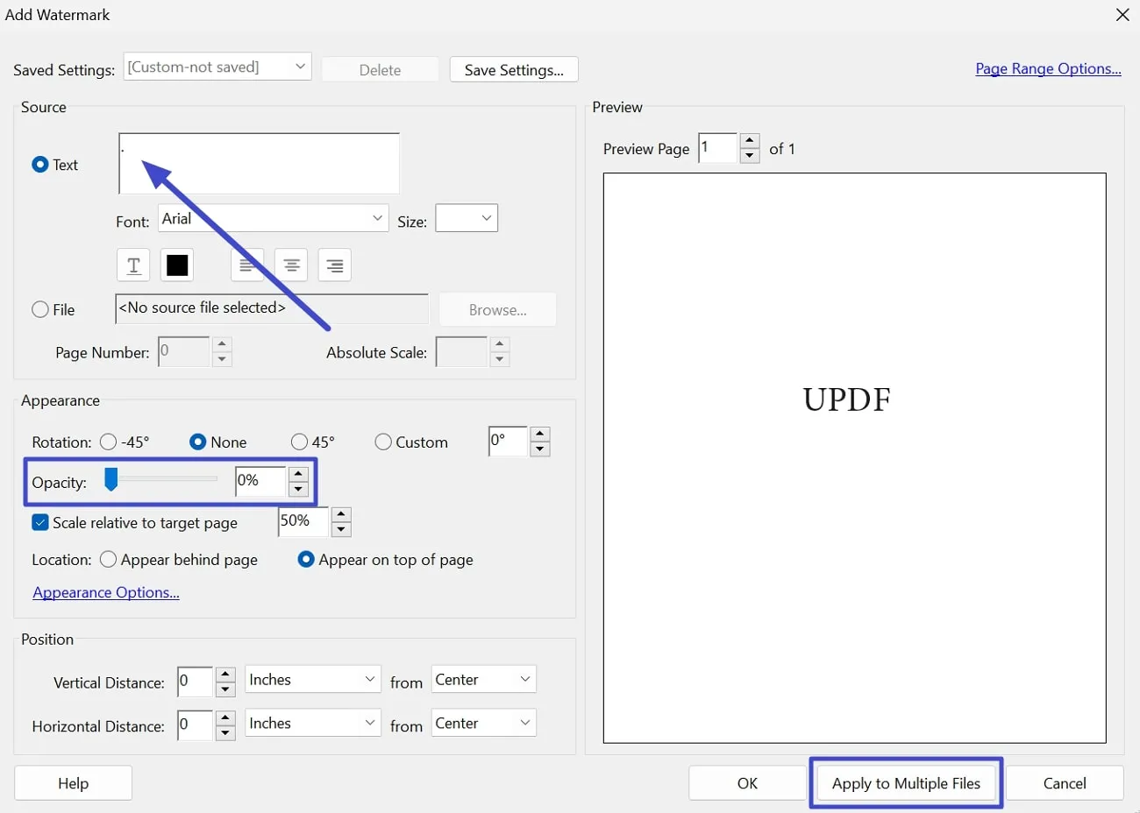This screenshot has width=1140, height=813.
Task: Open Appearance Options
Action: (105, 592)
